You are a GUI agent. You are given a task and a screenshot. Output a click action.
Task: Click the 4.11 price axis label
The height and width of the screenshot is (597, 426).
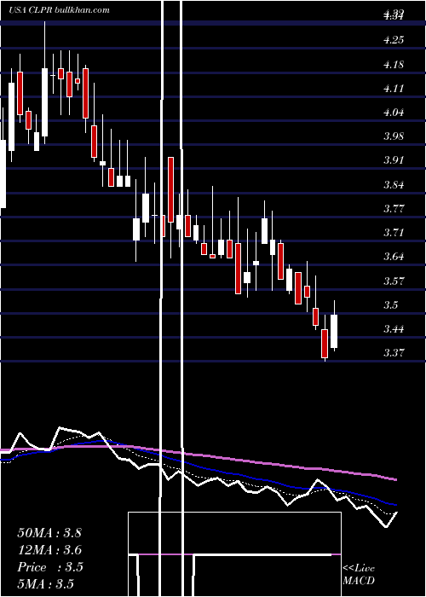394,89
